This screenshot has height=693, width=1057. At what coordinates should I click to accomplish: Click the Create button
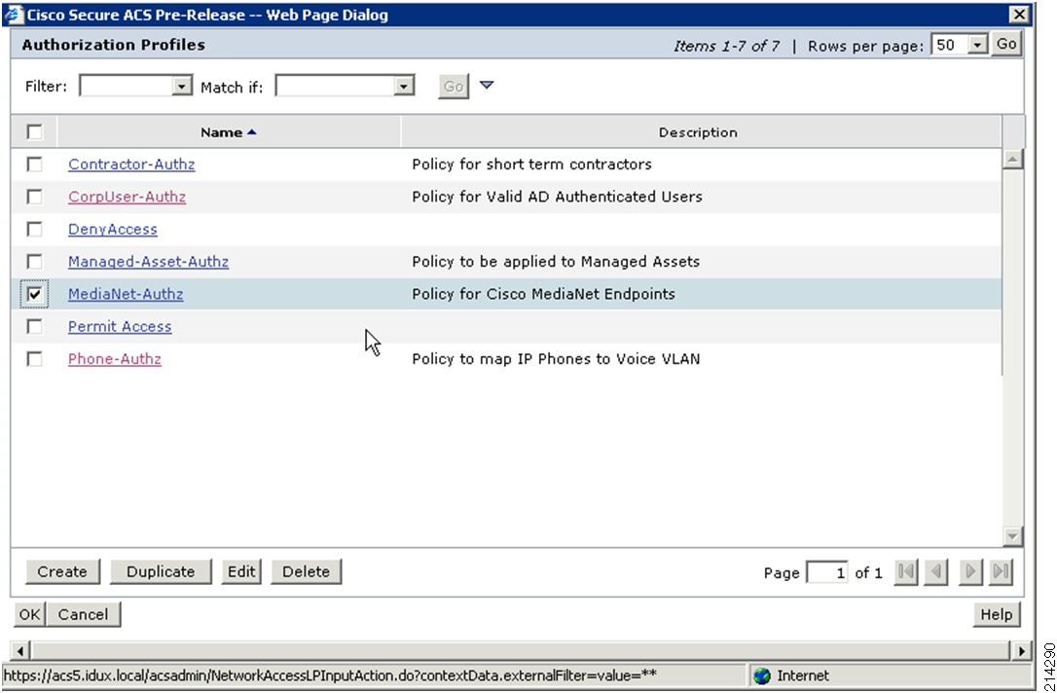(x=62, y=571)
